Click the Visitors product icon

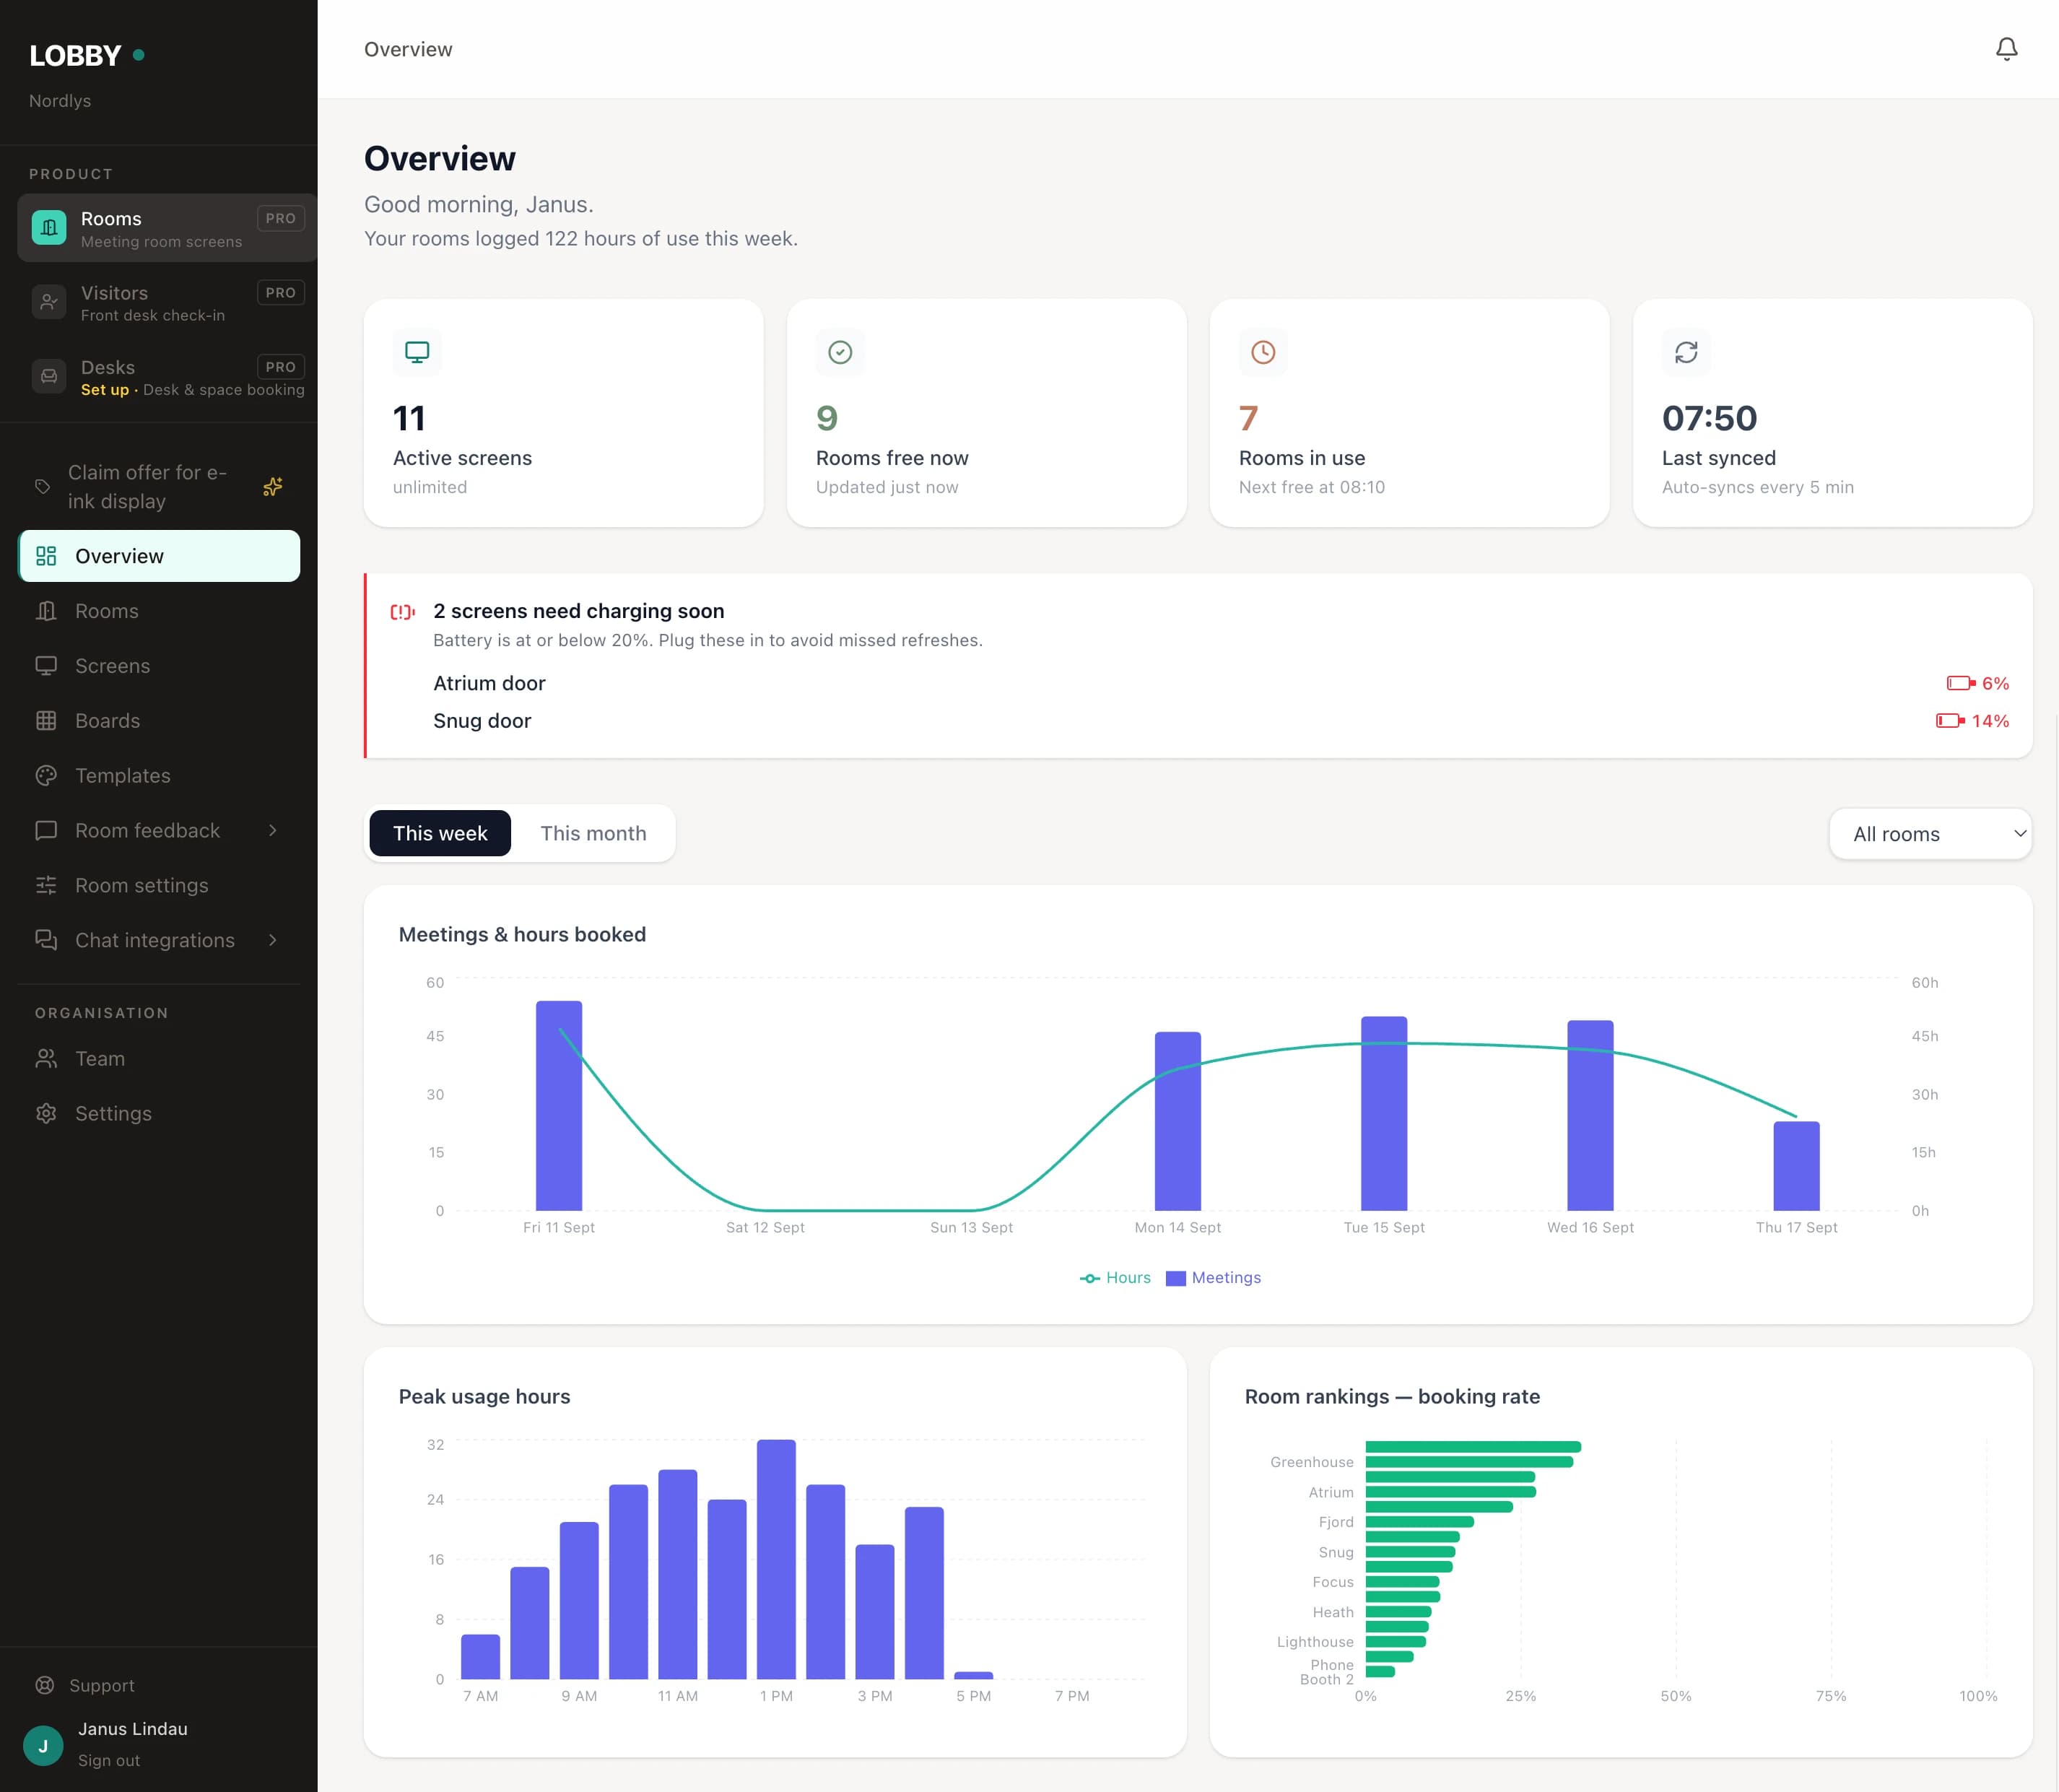[49, 301]
